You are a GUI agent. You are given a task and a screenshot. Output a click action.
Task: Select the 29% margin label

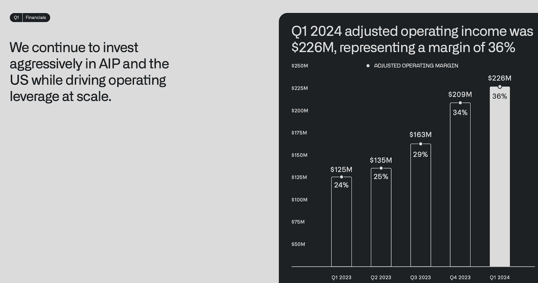click(420, 155)
